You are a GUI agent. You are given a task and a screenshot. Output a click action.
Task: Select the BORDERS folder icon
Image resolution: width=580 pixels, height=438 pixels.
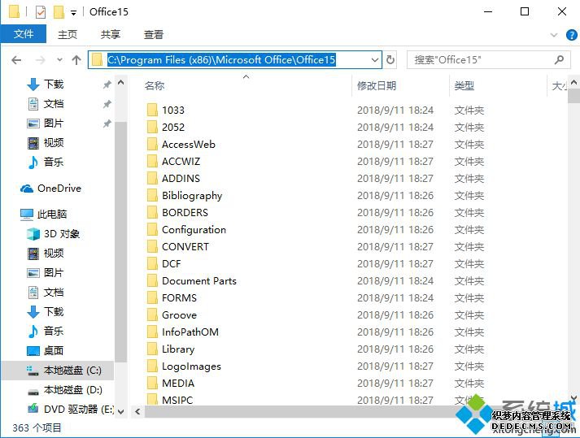pos(152,213)
